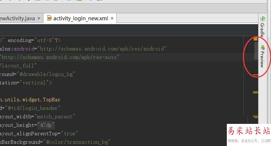Switch to the ewActivity.java tab
Screen dimensions: 271x146
pos(17,18)
